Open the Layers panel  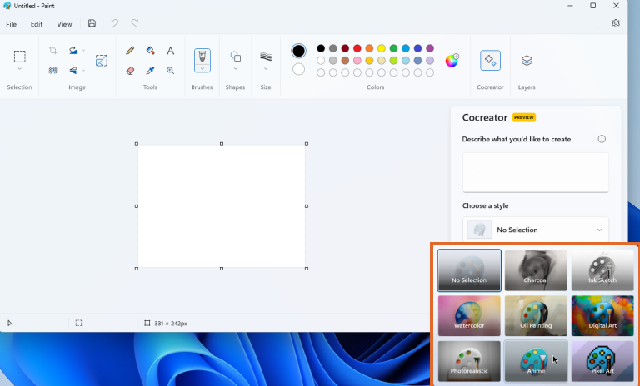pos(527,61)
